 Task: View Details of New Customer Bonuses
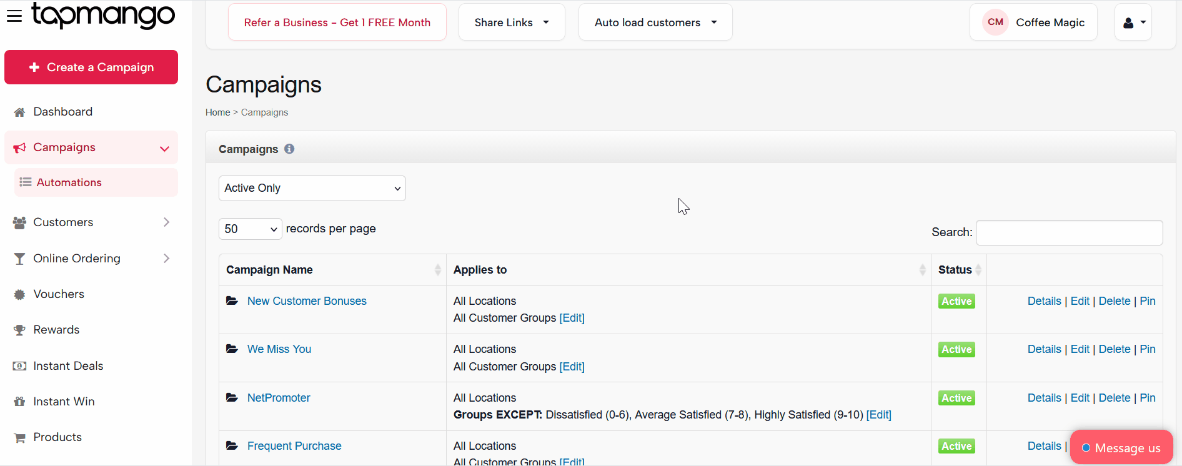point(1045,301)
